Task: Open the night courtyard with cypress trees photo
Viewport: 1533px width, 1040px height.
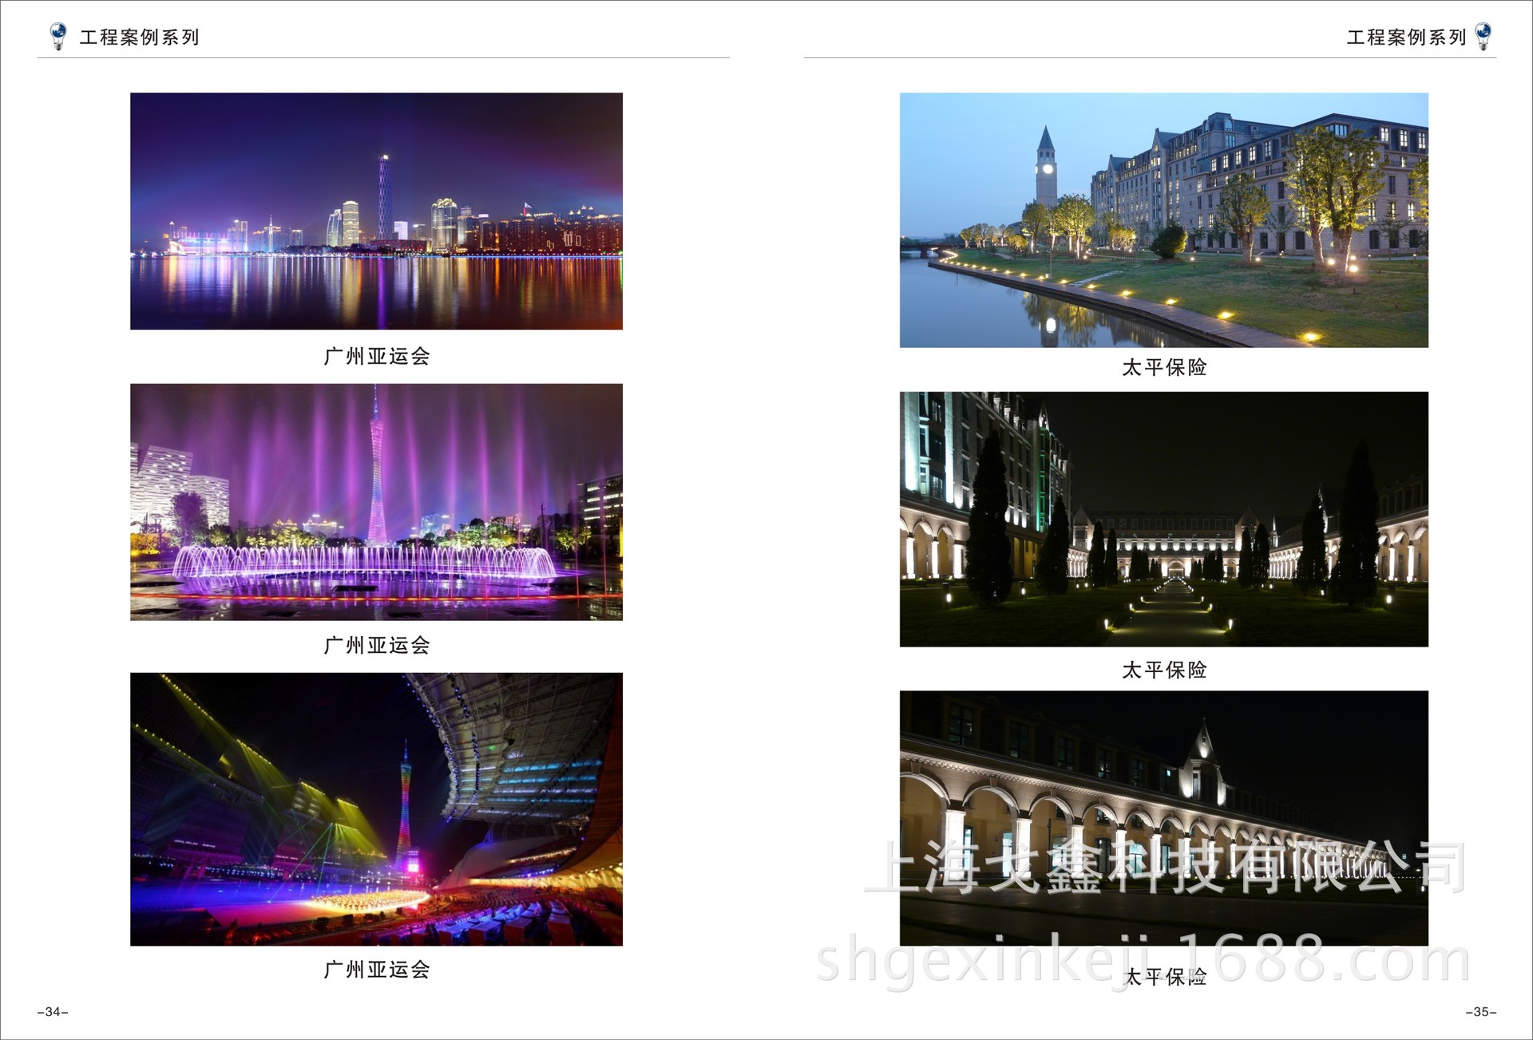Action: point(1163,519)
